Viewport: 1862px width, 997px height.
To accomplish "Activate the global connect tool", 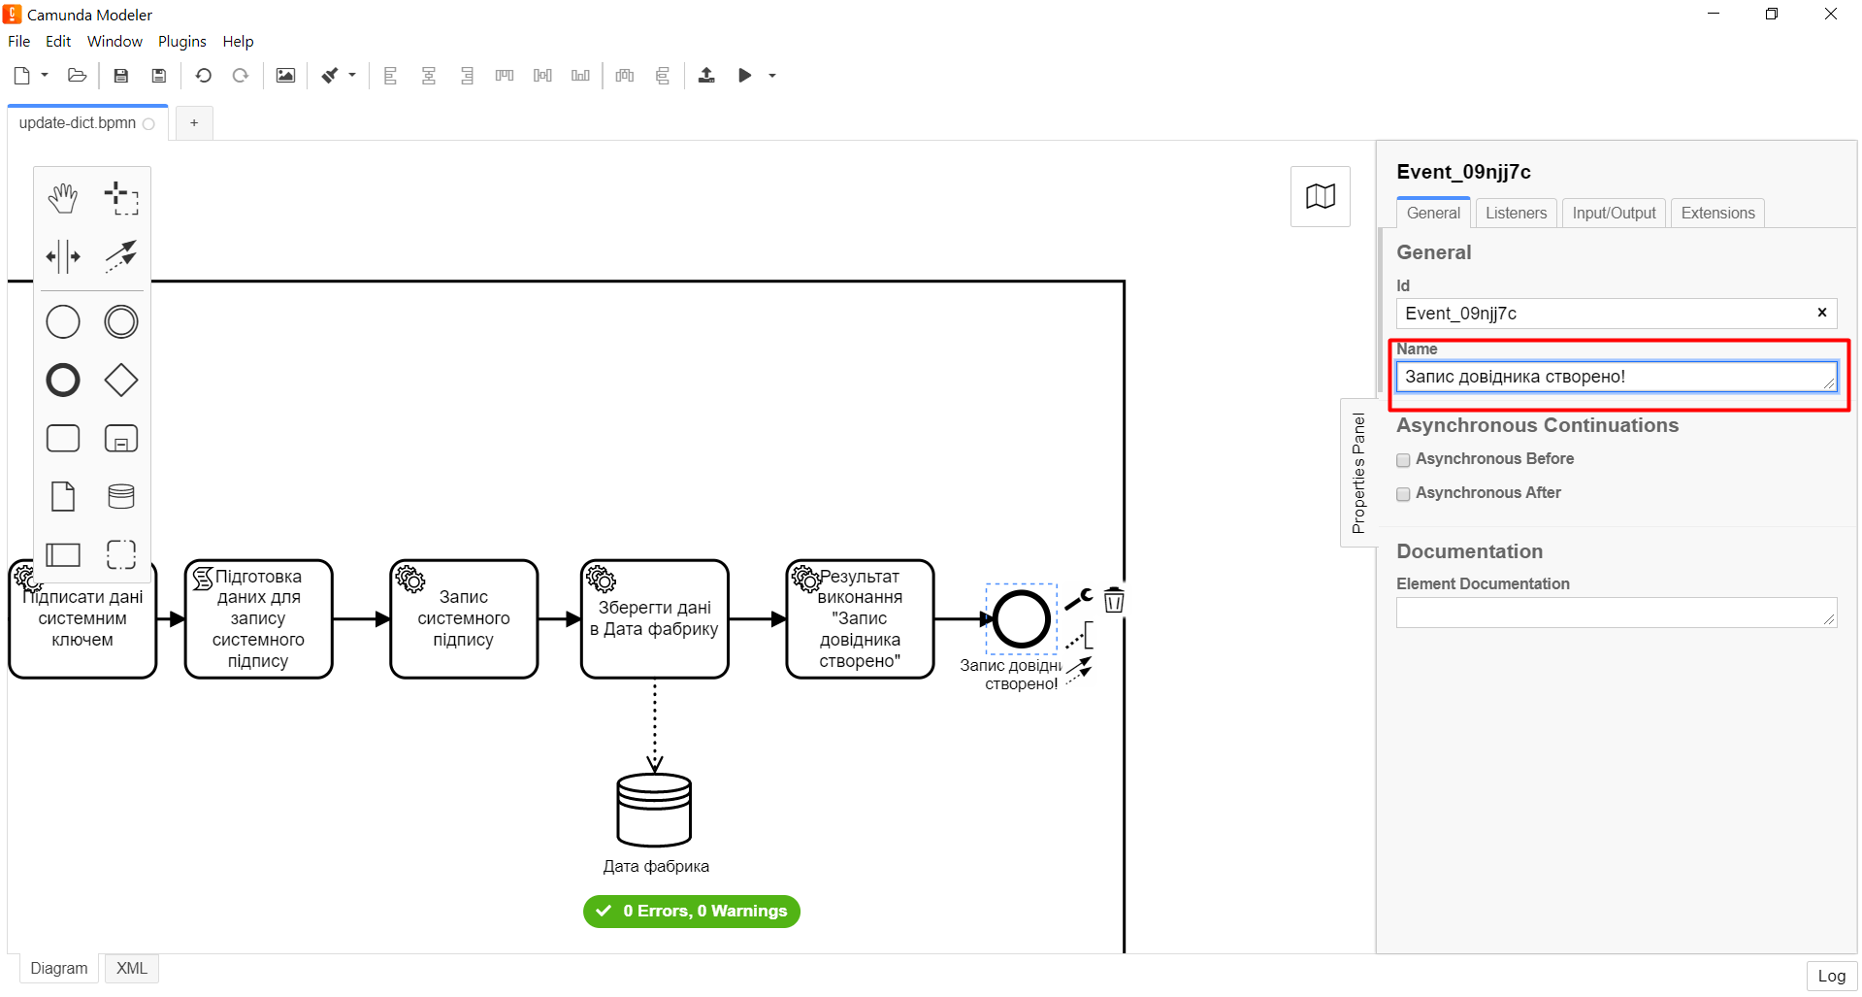I will point(121,257).
